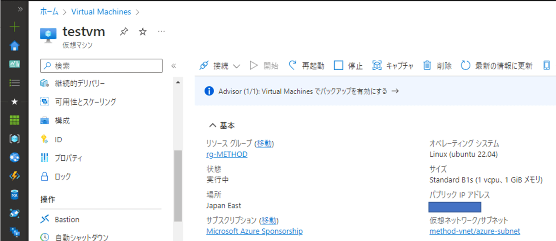This screenshot has height=241, width=556.
Task: Open All services list icon
Action: (x=15, y=83)
